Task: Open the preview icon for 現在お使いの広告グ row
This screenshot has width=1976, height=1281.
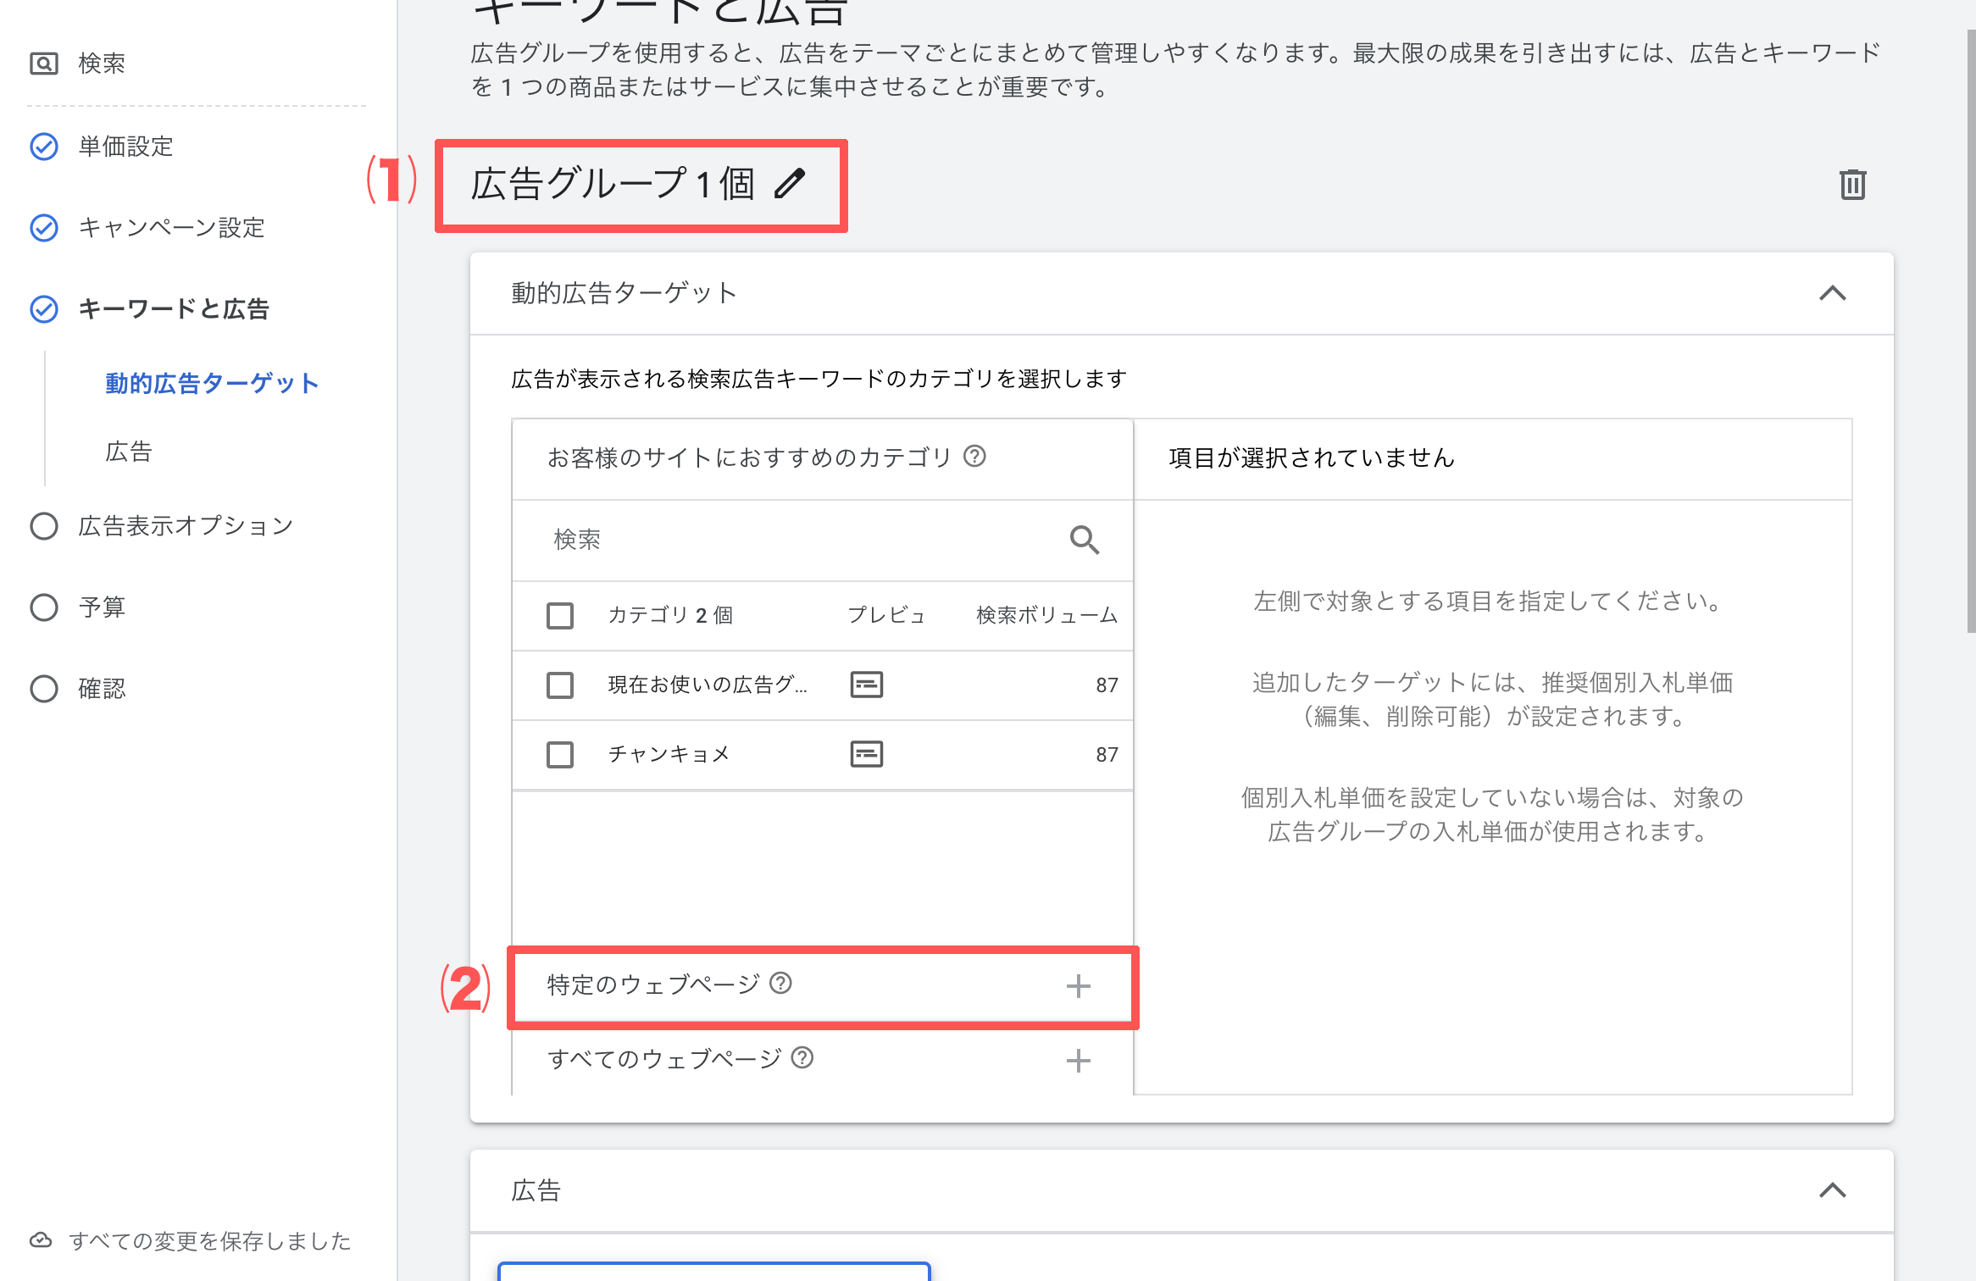Action: (868, 684)
